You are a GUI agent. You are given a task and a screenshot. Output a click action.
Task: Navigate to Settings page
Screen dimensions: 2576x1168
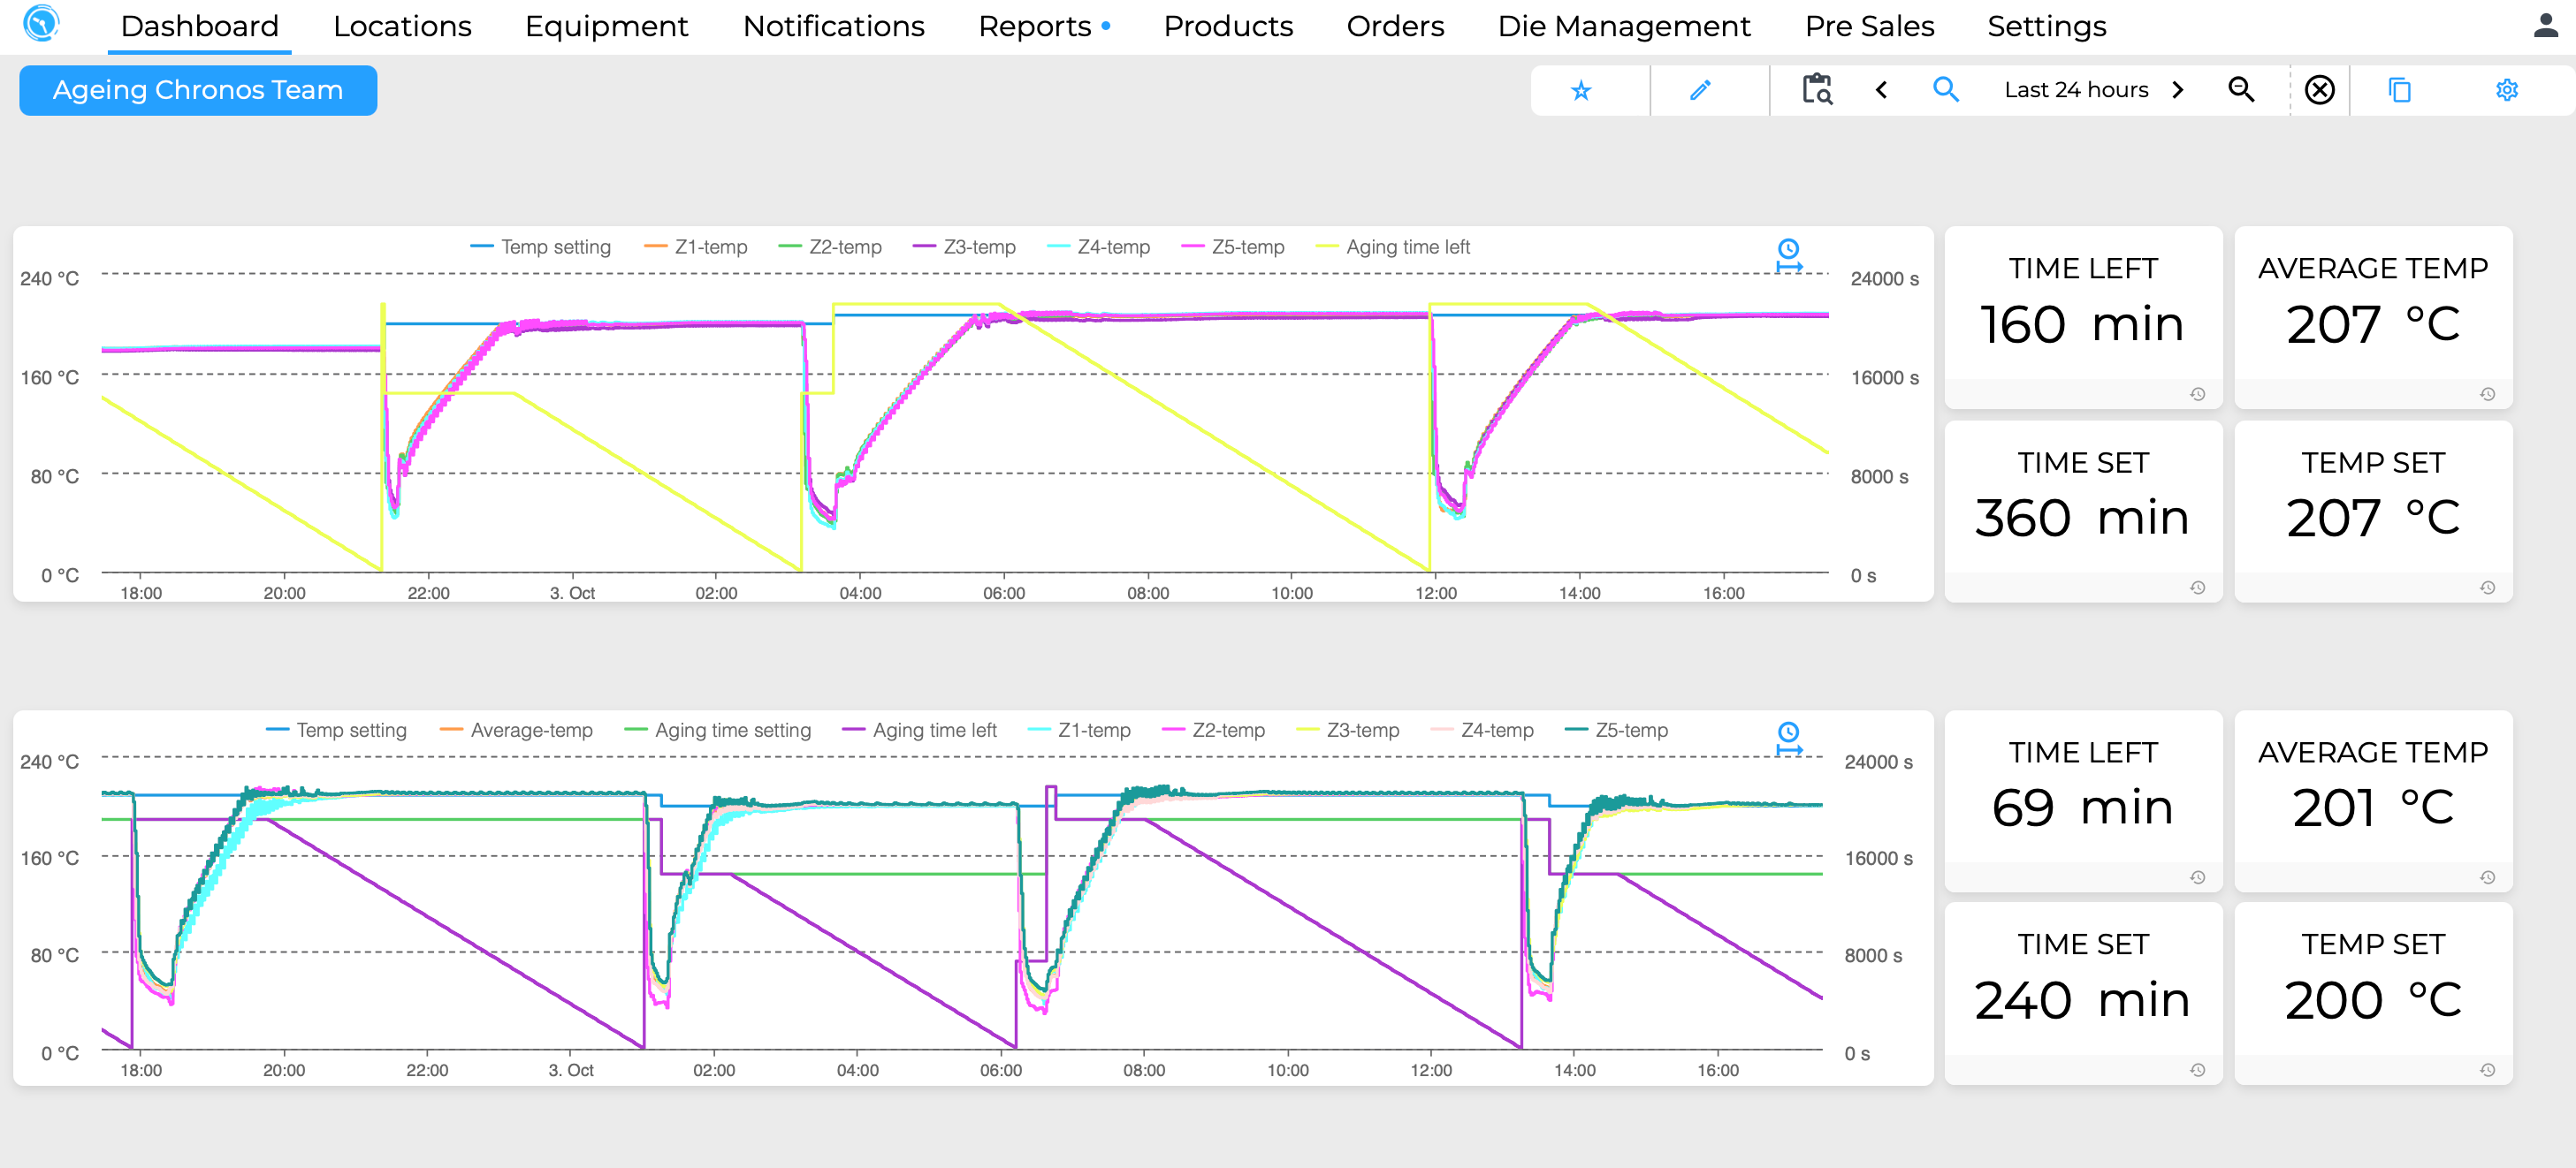pyautogui.click(x=2046, y=26)
